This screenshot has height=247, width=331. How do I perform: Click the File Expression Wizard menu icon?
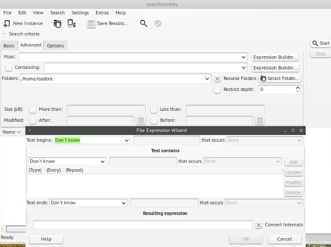coord(30,131)
